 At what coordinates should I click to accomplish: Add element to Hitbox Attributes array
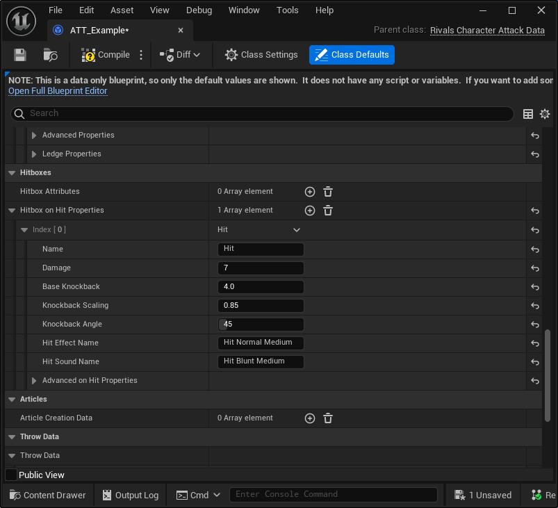310,192
